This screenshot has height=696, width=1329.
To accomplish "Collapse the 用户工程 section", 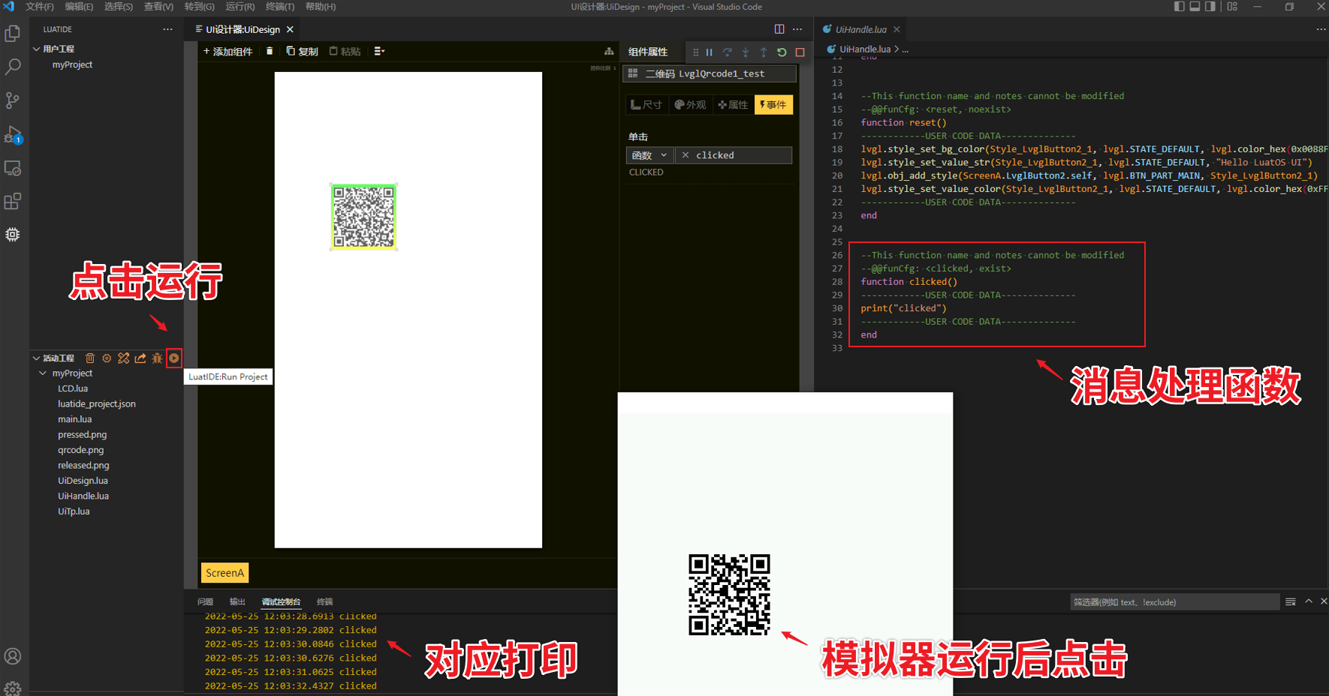I will 36,48.
